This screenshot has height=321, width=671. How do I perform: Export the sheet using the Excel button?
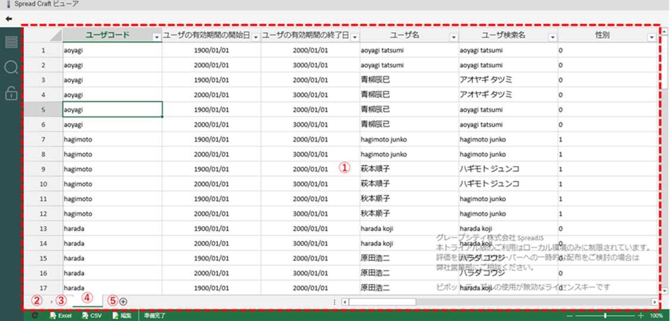(x=61, y=316)
